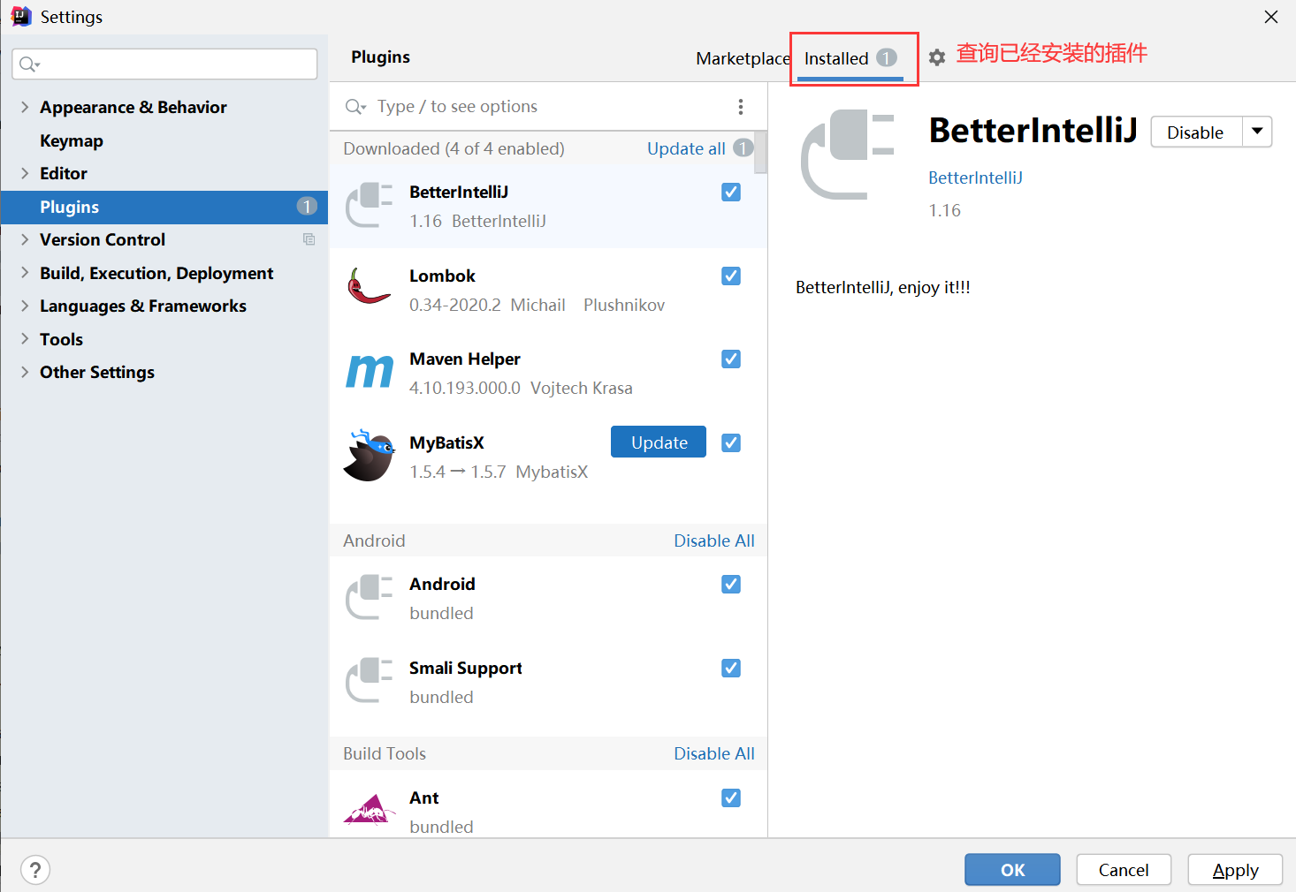Expand Languages & Frameworks node
Screen dimensions: 1296x892
(25, 306)
